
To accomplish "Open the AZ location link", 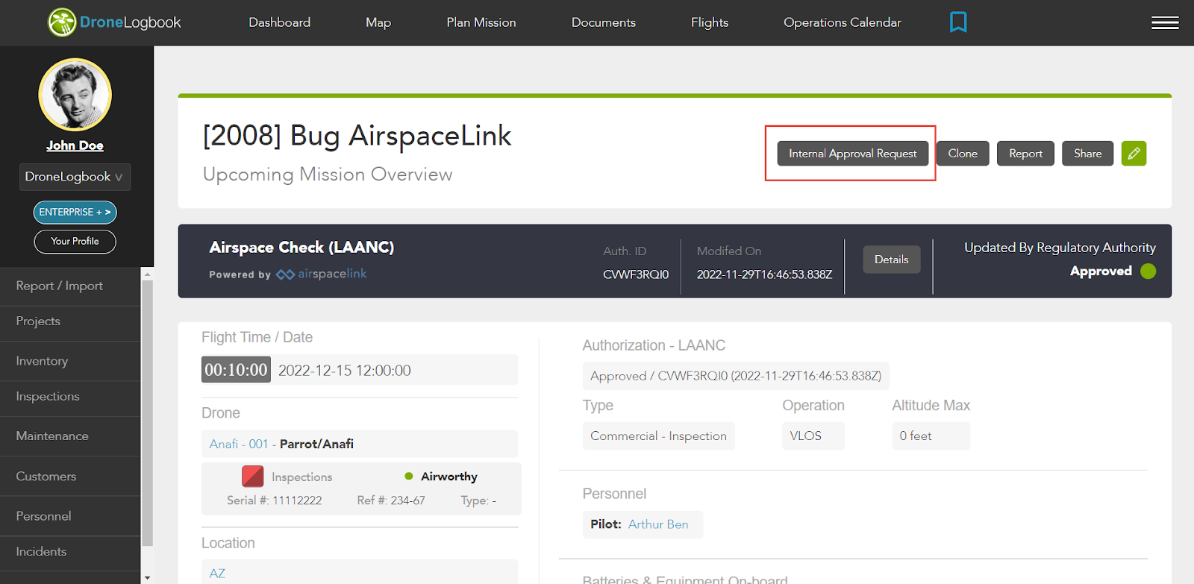I will tap(217, 574).
